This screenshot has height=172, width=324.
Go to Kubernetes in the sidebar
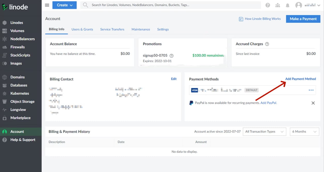[20, 93]
